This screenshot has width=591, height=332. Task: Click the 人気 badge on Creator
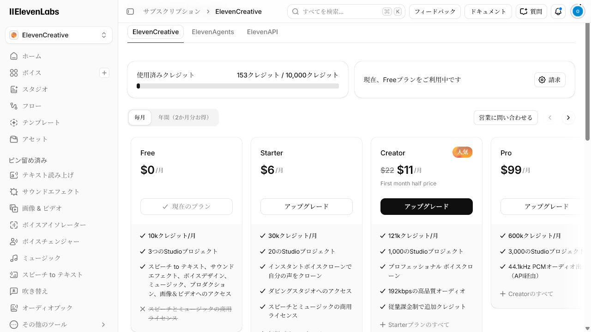point(462,152)
